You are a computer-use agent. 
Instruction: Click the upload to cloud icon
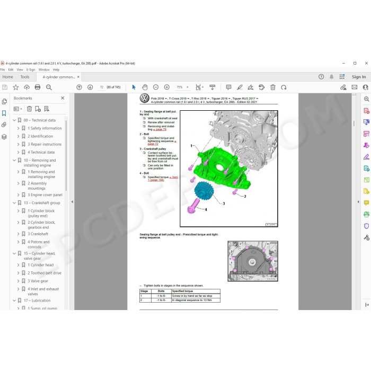[26, 87]
